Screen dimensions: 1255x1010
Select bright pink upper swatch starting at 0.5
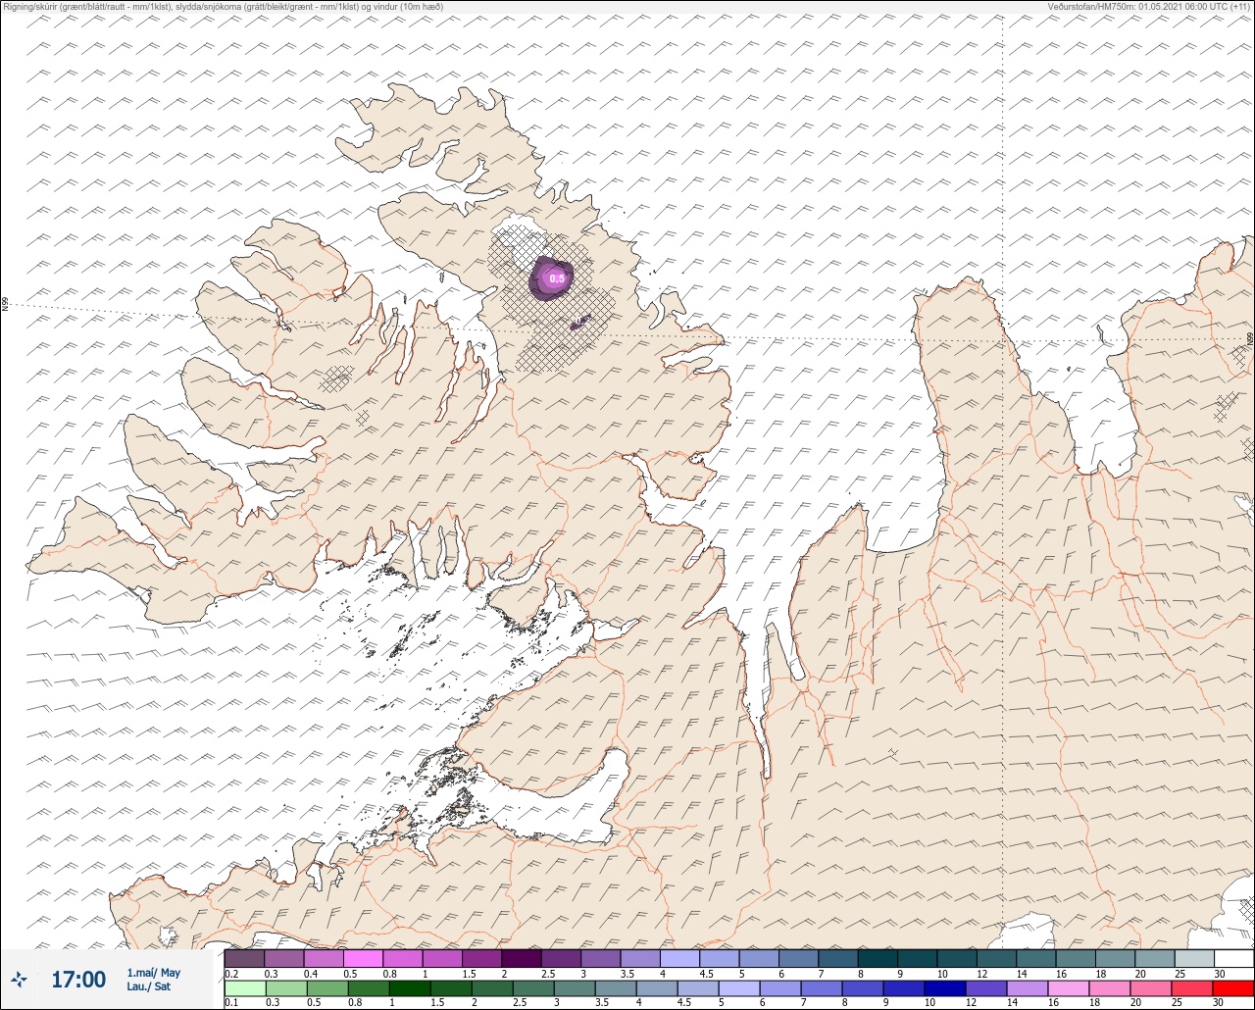[363, 958]
